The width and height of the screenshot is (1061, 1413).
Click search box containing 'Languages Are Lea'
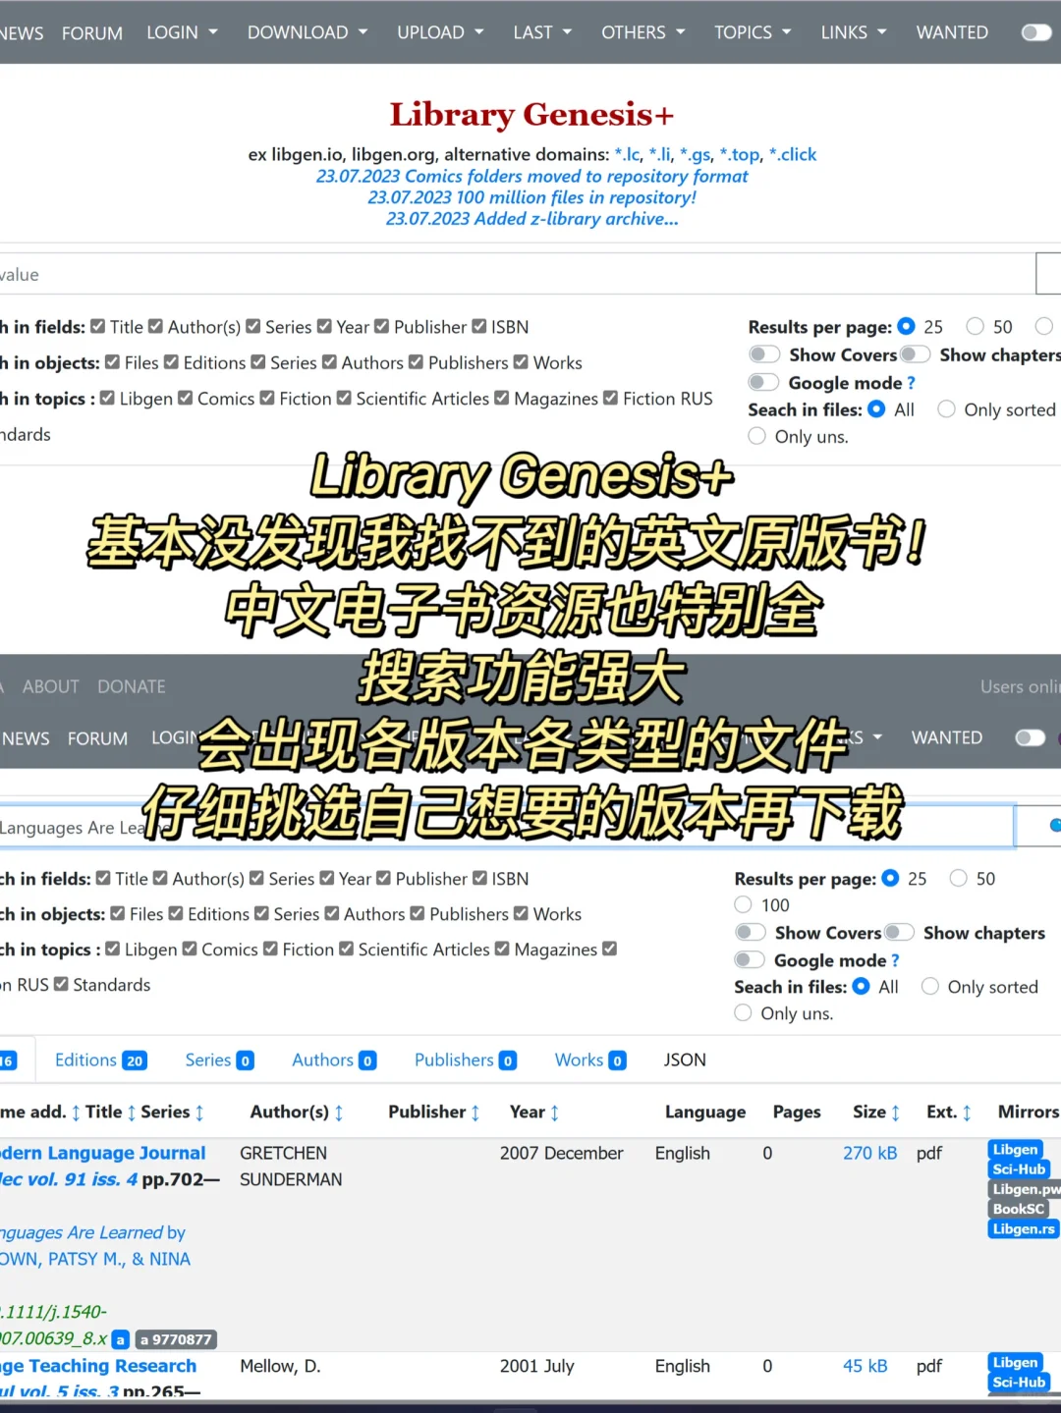coord(506,826)
